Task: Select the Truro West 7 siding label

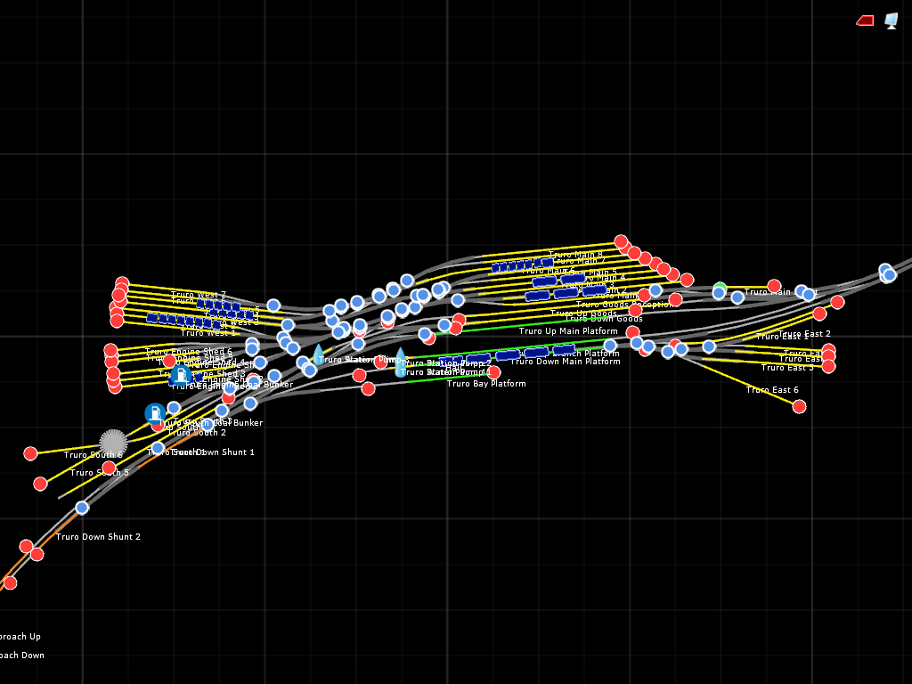Action: pos(199,295)
